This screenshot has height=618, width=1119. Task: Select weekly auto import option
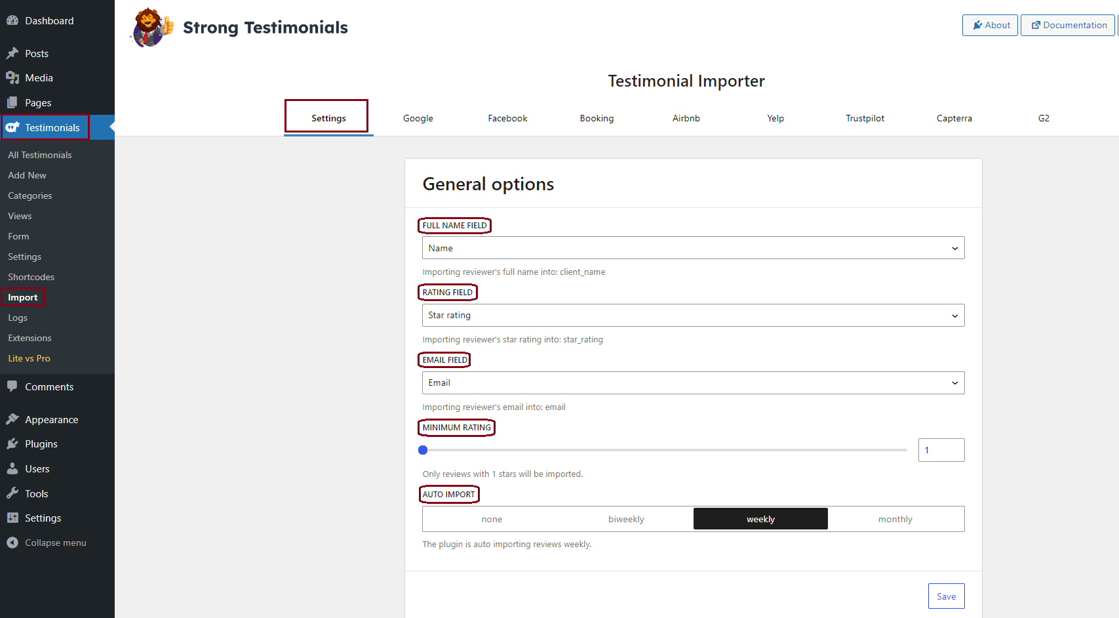click(x=760, y=519)
